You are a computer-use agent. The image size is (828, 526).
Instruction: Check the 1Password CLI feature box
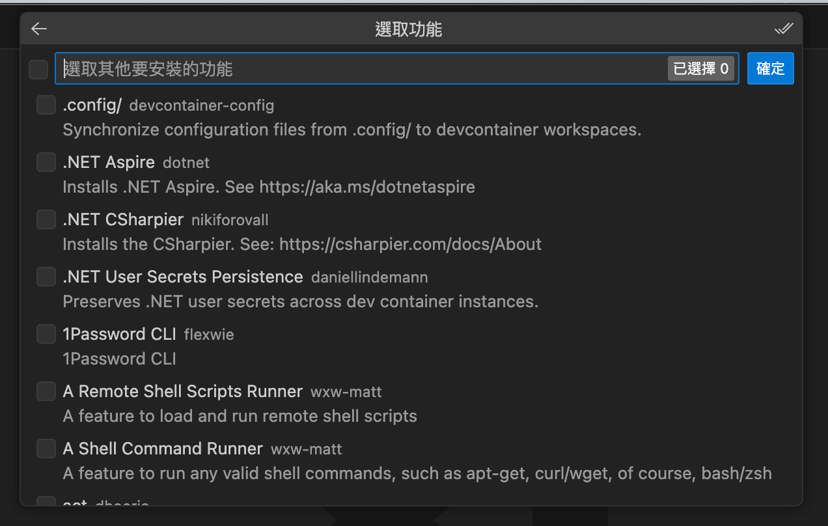(x=46, y=334)
